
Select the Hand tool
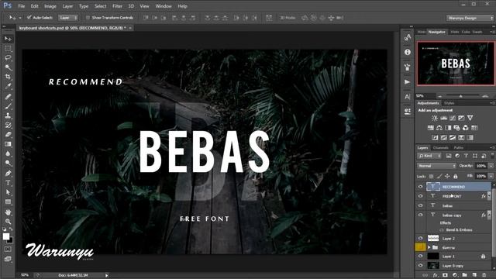[x=8, y=212]
